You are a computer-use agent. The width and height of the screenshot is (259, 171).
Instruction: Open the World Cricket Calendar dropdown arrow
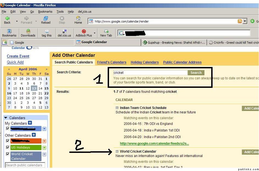tap(44, 155)
